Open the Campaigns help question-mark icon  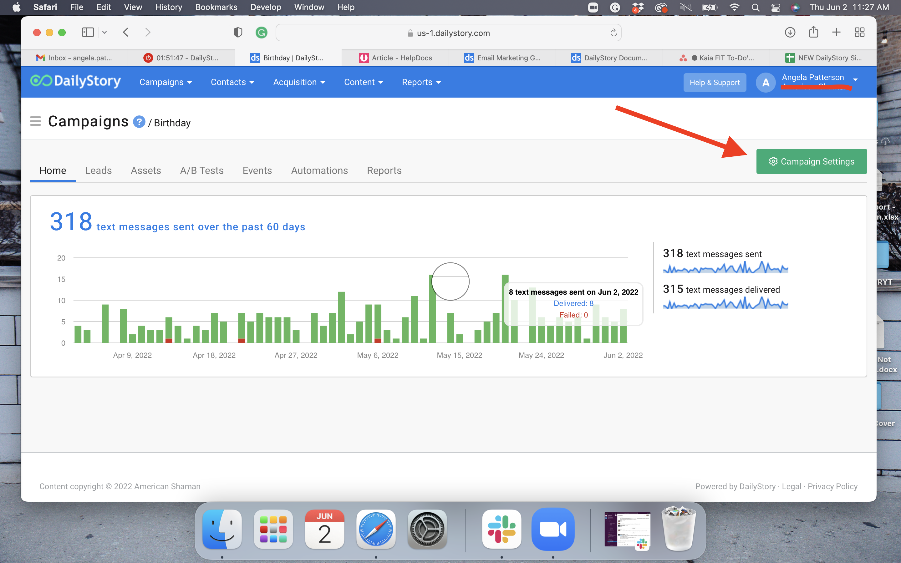point(139,122)
